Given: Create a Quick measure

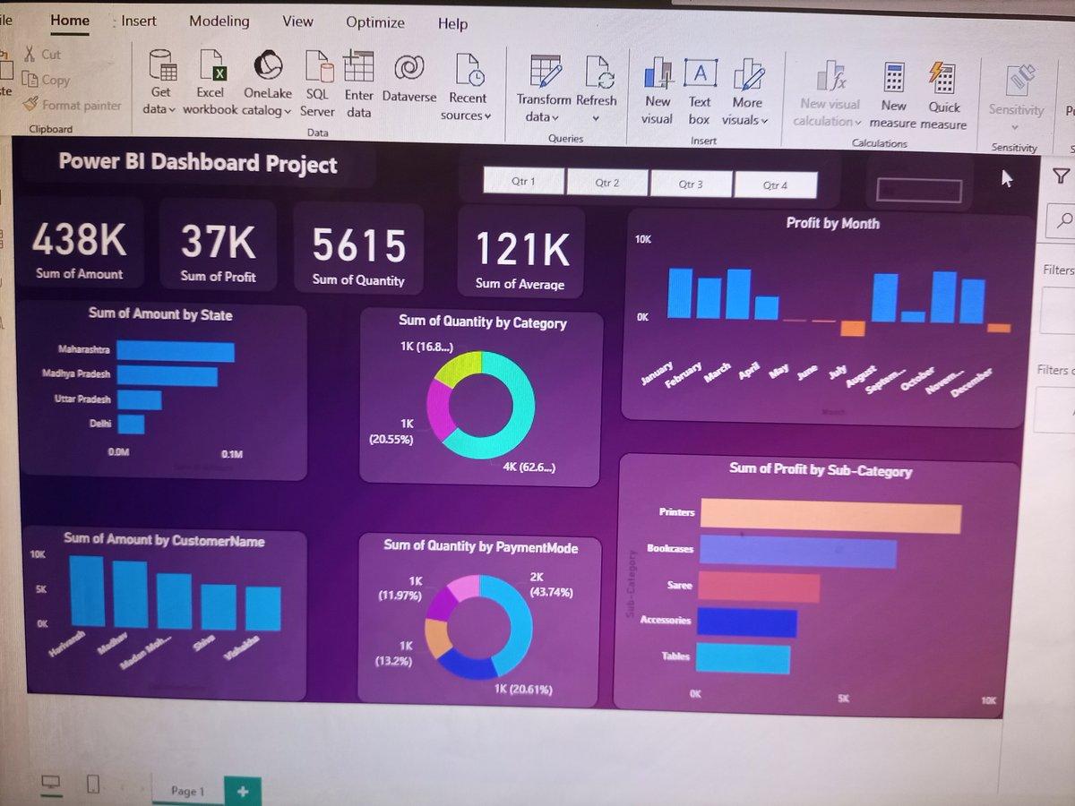Looking at the screenshot, I should 942,78.
